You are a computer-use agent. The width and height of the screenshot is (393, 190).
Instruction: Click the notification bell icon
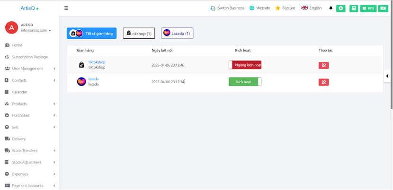tap(330, 8)
